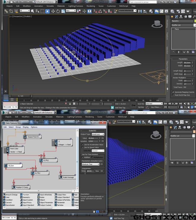Click the Geometry operator in the depot
The width and height of the screenshot is (196, 220).
pyautogui.click(x=25, y=197)
